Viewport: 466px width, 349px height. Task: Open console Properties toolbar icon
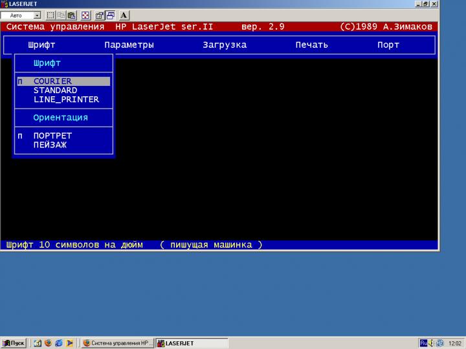(100, 15)
